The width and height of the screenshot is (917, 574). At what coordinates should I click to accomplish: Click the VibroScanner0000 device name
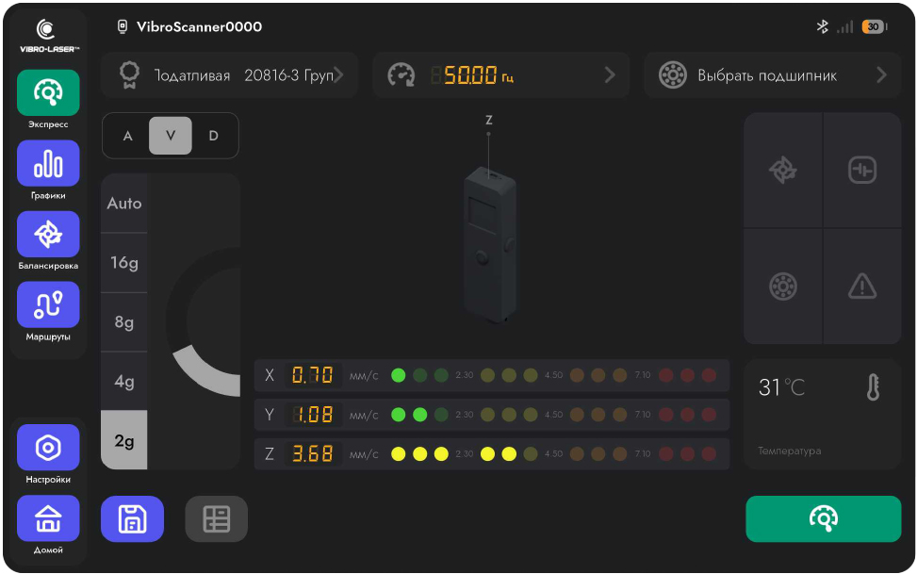pyautogui.click(x=199, y=27)
